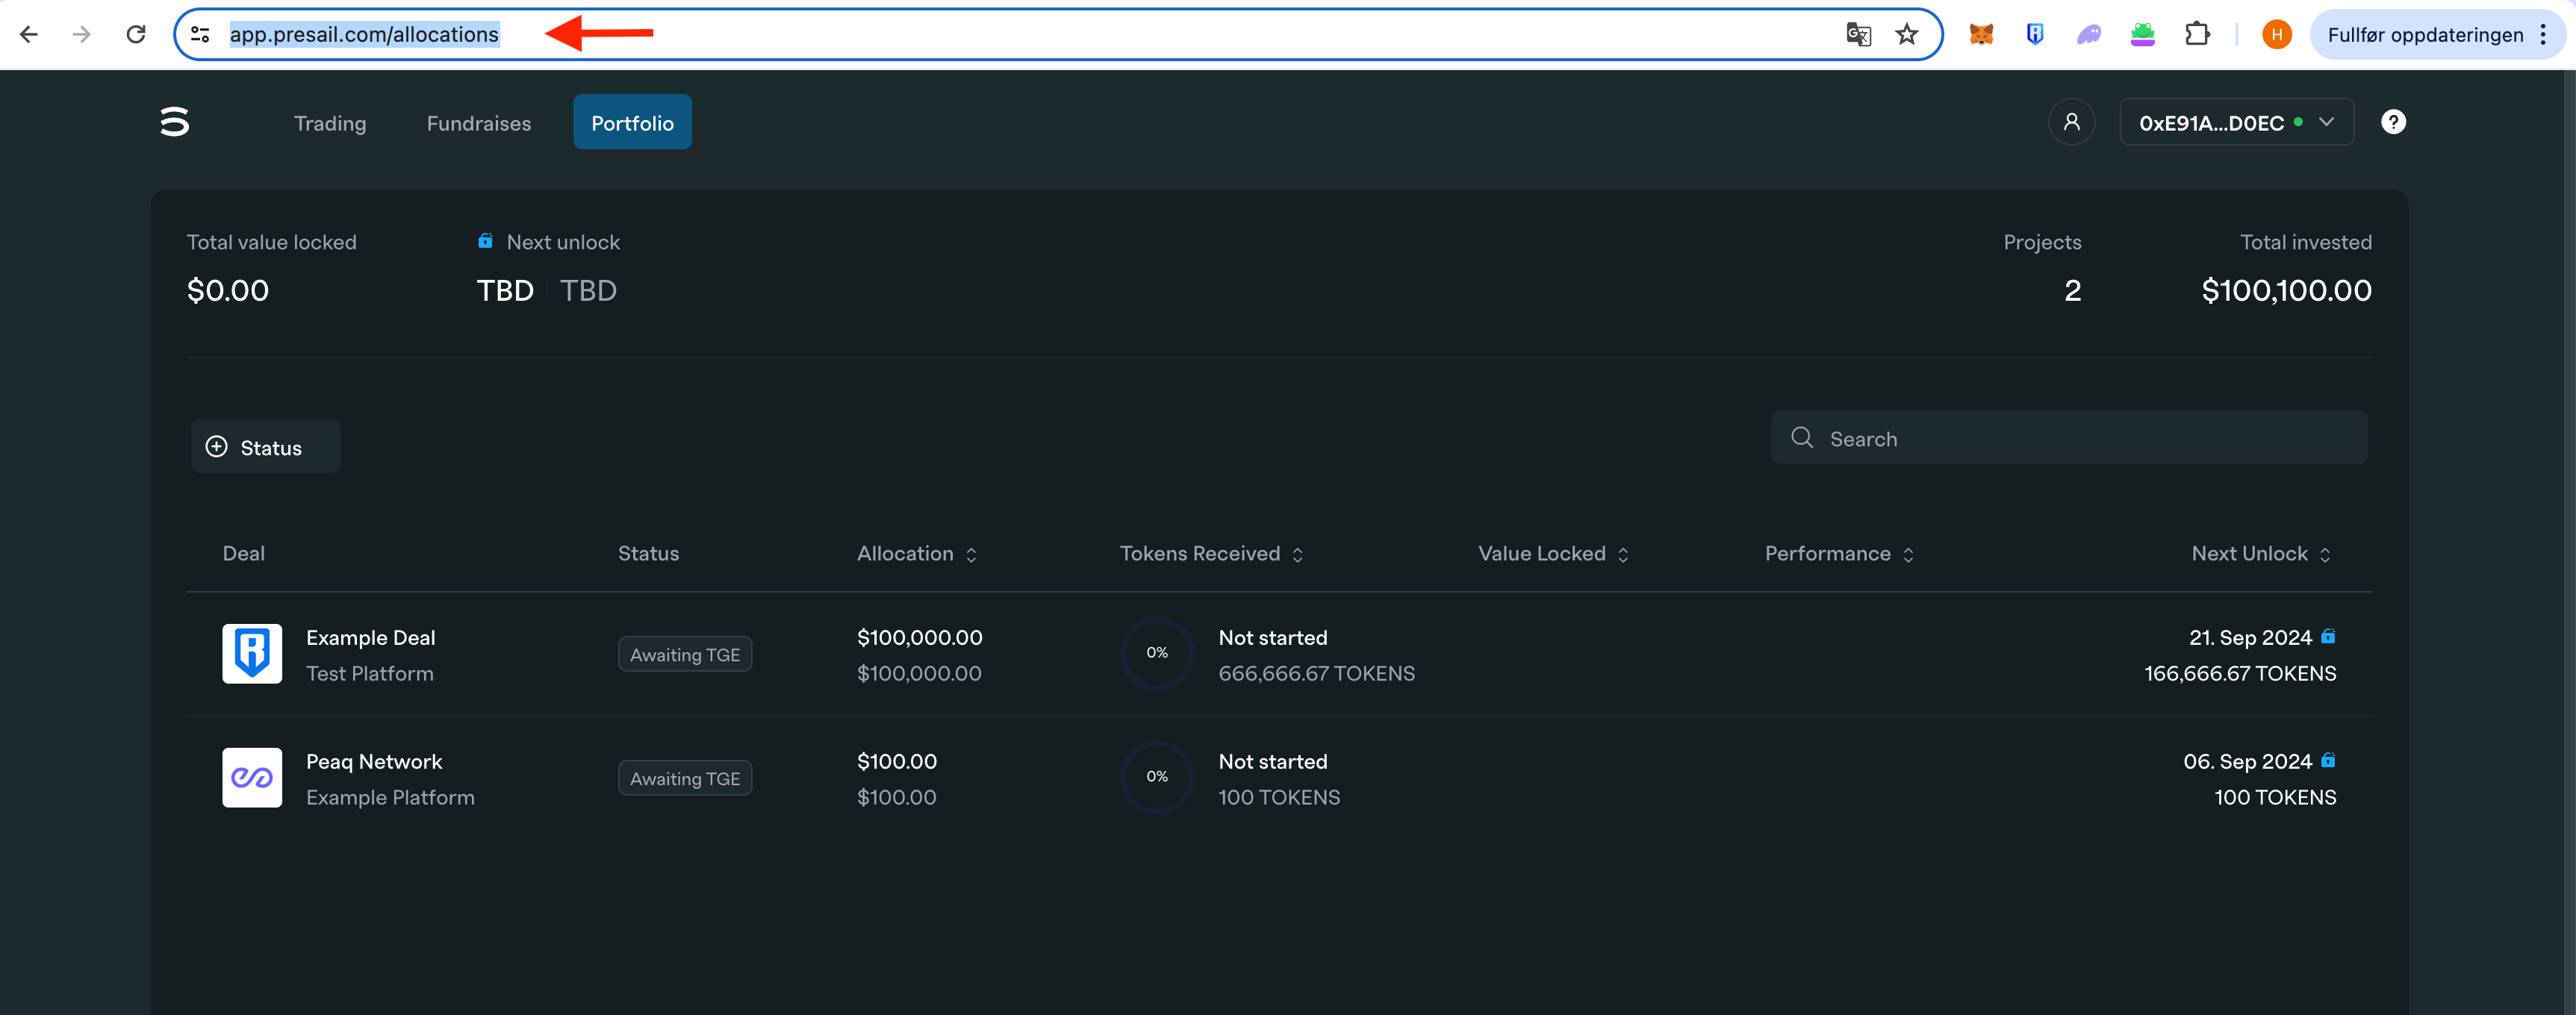The image size is (2576, 1015).
Task: Sort by Performance column
Action: tap(1839, 554)
